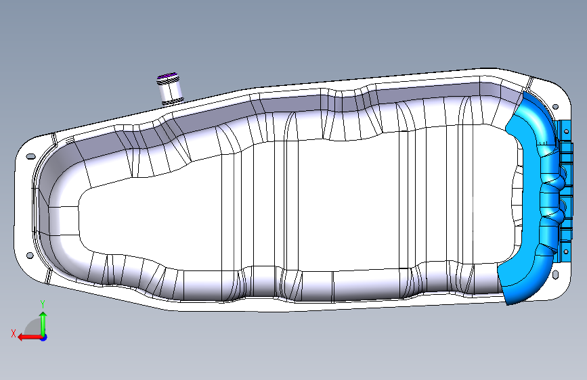This screenshot has height=380, width=587.
Task: Pick the lower-right white flange mounting hole
Action: pos(556,274)
